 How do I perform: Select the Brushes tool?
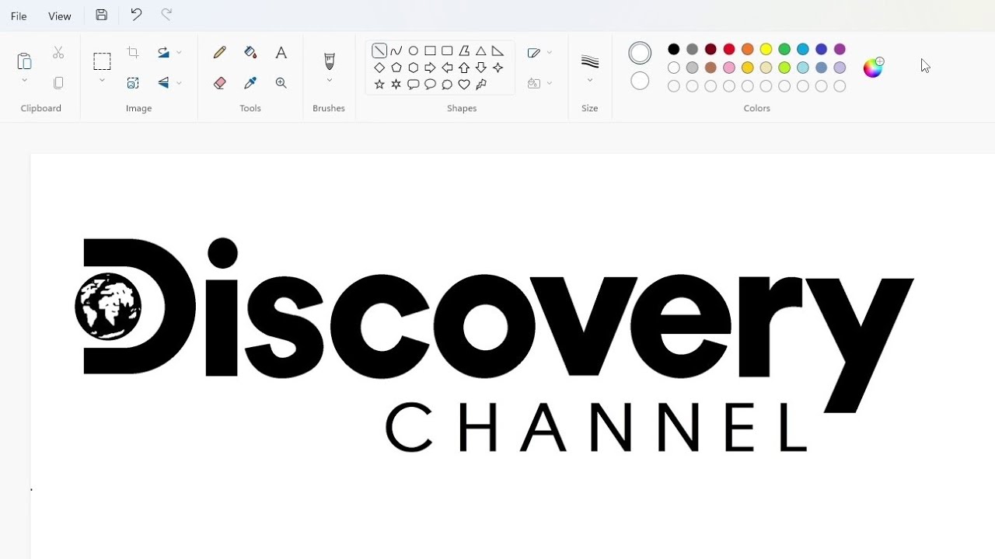point(330,61)
